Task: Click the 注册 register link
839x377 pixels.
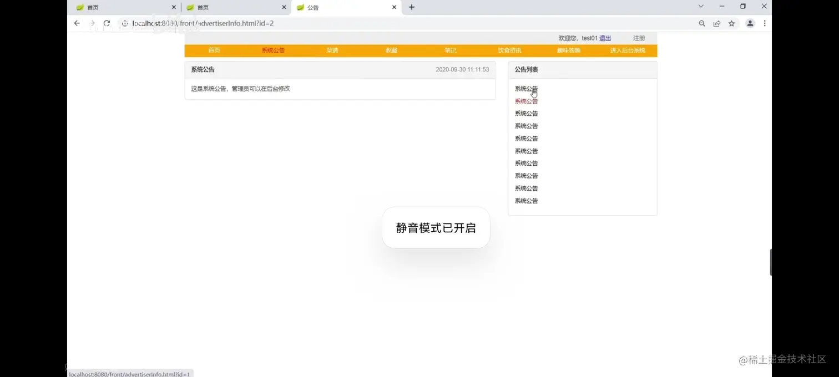Action: [x=639, y=38]
